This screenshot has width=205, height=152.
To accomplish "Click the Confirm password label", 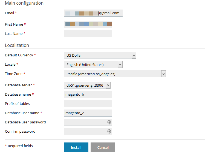I will [x=20, y=132].
